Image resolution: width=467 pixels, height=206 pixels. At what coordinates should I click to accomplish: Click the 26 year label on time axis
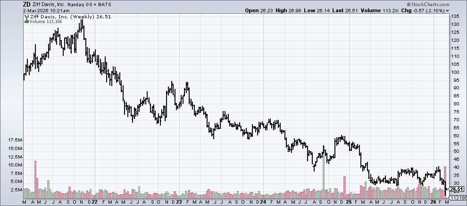point(434,202)
